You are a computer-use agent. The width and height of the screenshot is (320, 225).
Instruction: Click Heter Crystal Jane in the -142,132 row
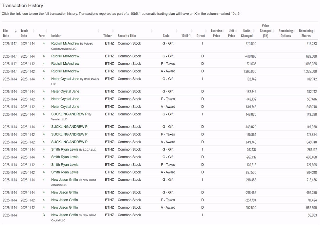pos(65,99)
